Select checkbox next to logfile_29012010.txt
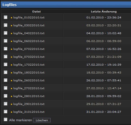 (x=5, y=104)
